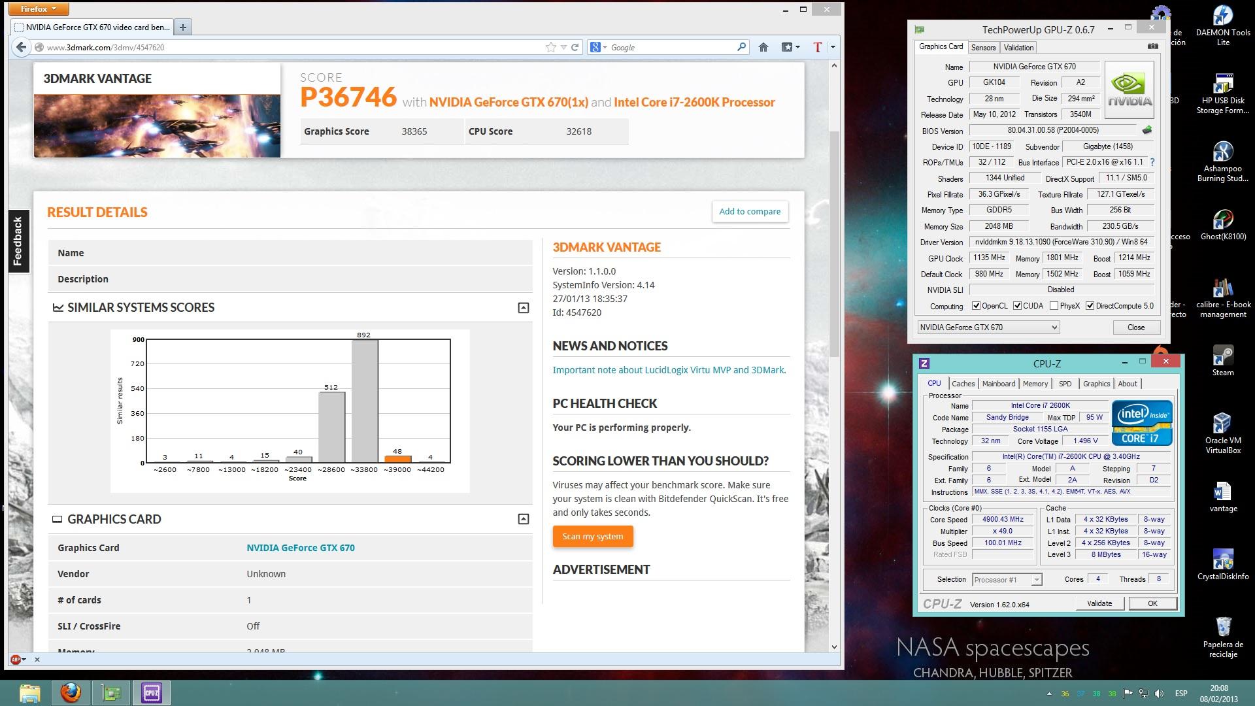Click the Validate button in CPU-Z
Screen dimensions: 1255x706
tap(1099, 603)
